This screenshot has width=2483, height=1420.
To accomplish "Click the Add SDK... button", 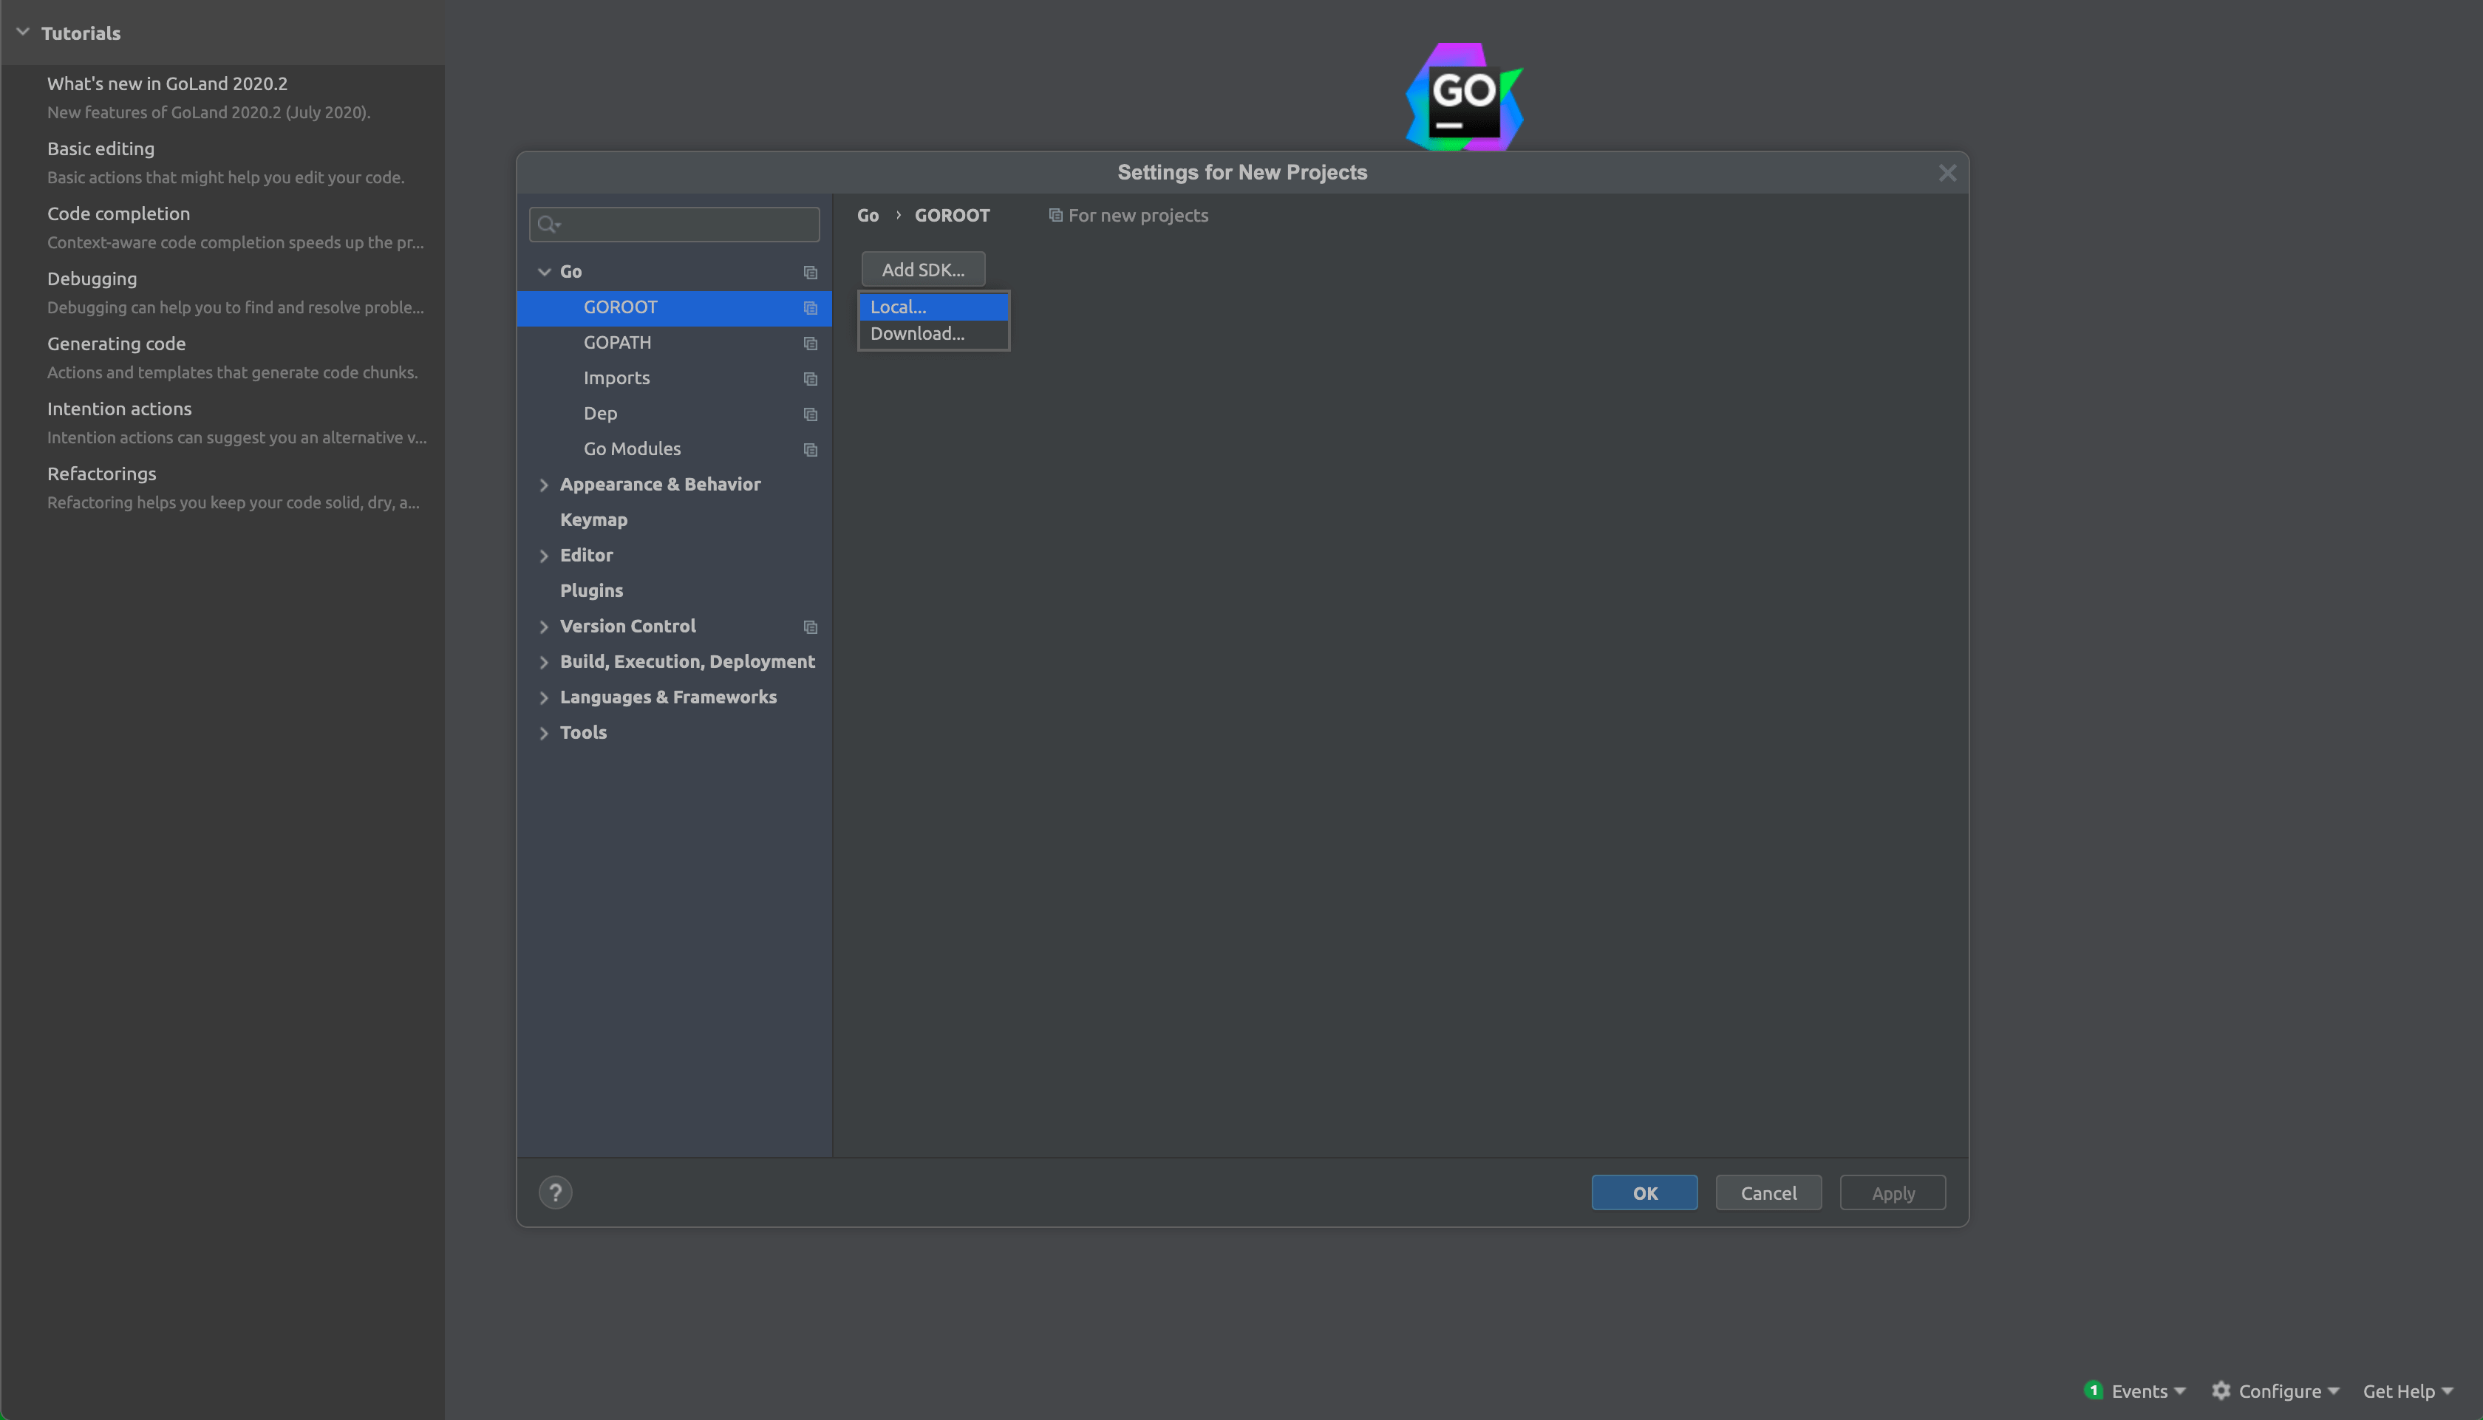I will 922,269.
